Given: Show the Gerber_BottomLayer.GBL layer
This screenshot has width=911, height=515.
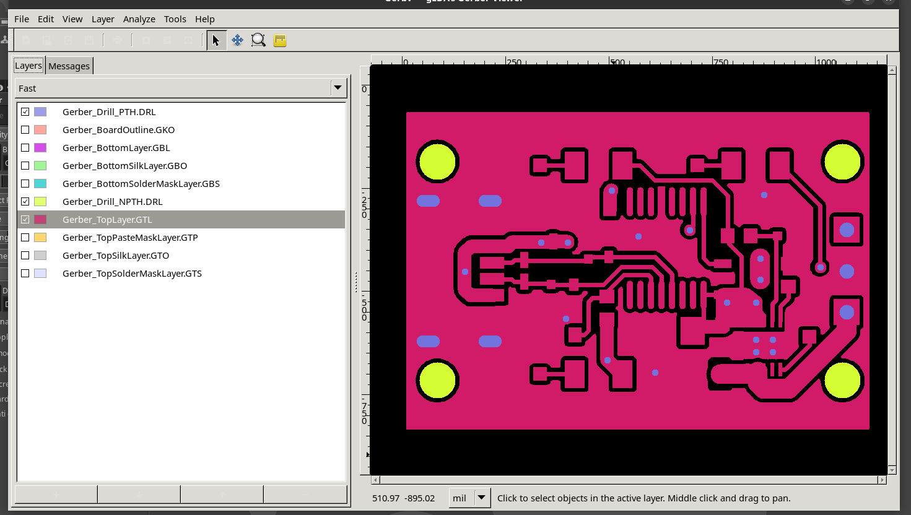Looking at the screenshot, I should click(x=25, y=148).
